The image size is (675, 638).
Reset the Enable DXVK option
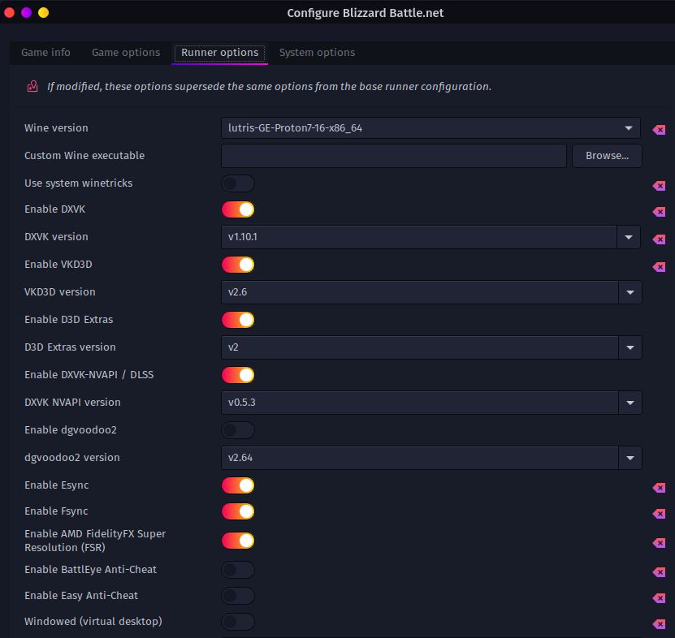[x=659, y=212]
